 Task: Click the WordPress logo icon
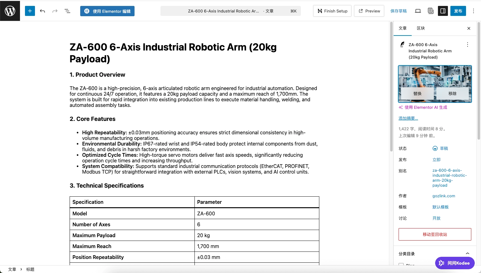(x=10, y=11)
